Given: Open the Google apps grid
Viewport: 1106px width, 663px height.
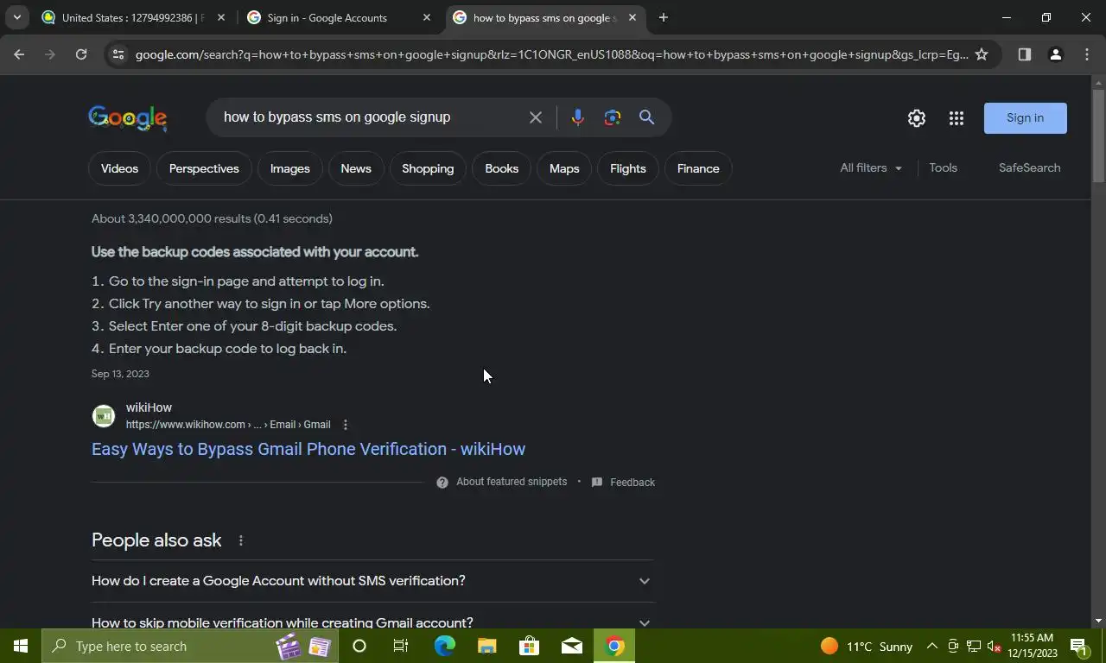Looking at the screenshot, I should pos(956,118).
